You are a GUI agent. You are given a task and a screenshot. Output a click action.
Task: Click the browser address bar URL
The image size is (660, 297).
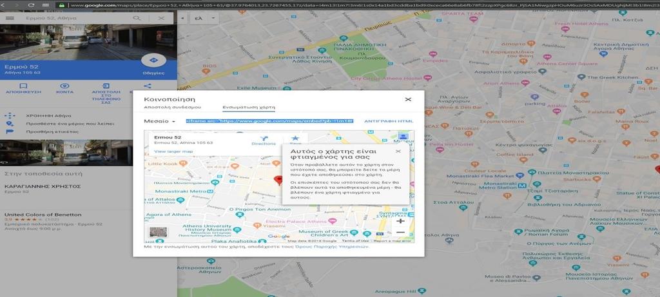click(362, 5)
